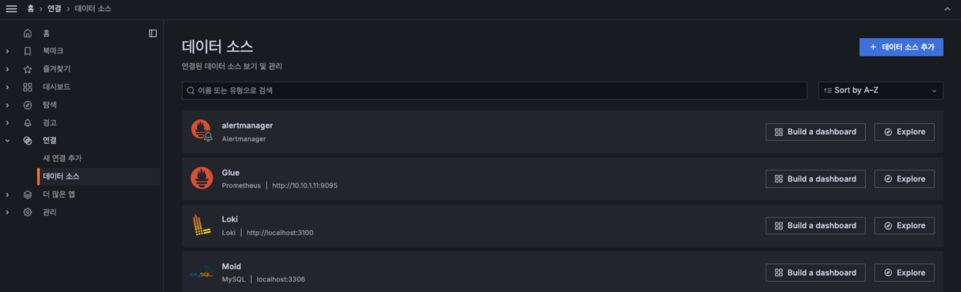Expand the 북마크 section arrow
Screen dimensions: 961x292
click(x=7, y=51)
